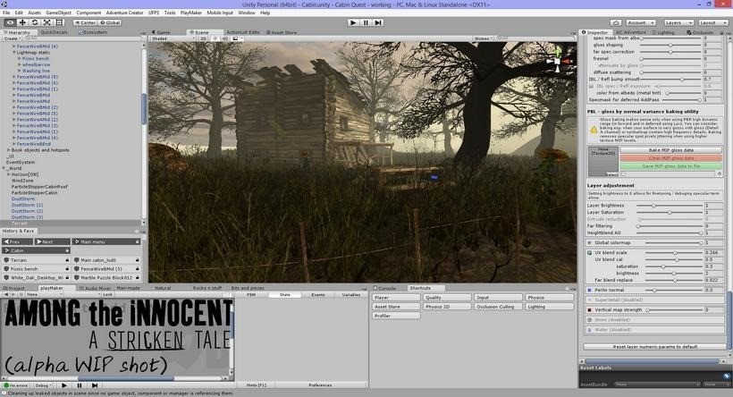Switch to the Asset Store tab

(x=282, y=32)
